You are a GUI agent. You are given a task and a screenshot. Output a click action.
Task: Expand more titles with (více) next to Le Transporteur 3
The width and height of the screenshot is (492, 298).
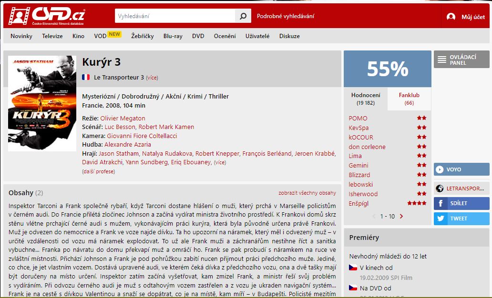pos(152,78)
